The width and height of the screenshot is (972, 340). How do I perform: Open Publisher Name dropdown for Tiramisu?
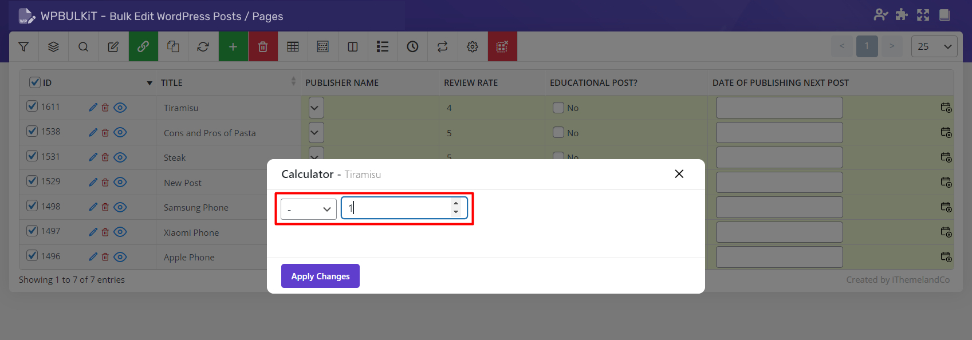[316, 108]
